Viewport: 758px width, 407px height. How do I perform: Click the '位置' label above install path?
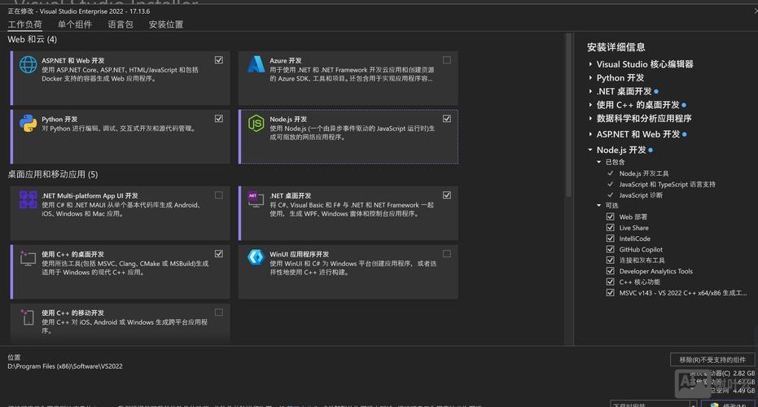pyautogui.click(x=14, y=357)
